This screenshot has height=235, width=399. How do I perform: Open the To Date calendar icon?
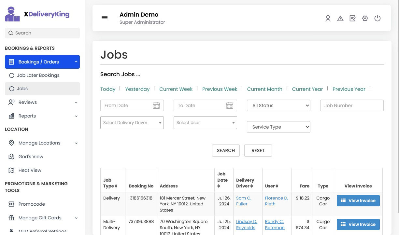pyautogui.click(x=230, y=105)
